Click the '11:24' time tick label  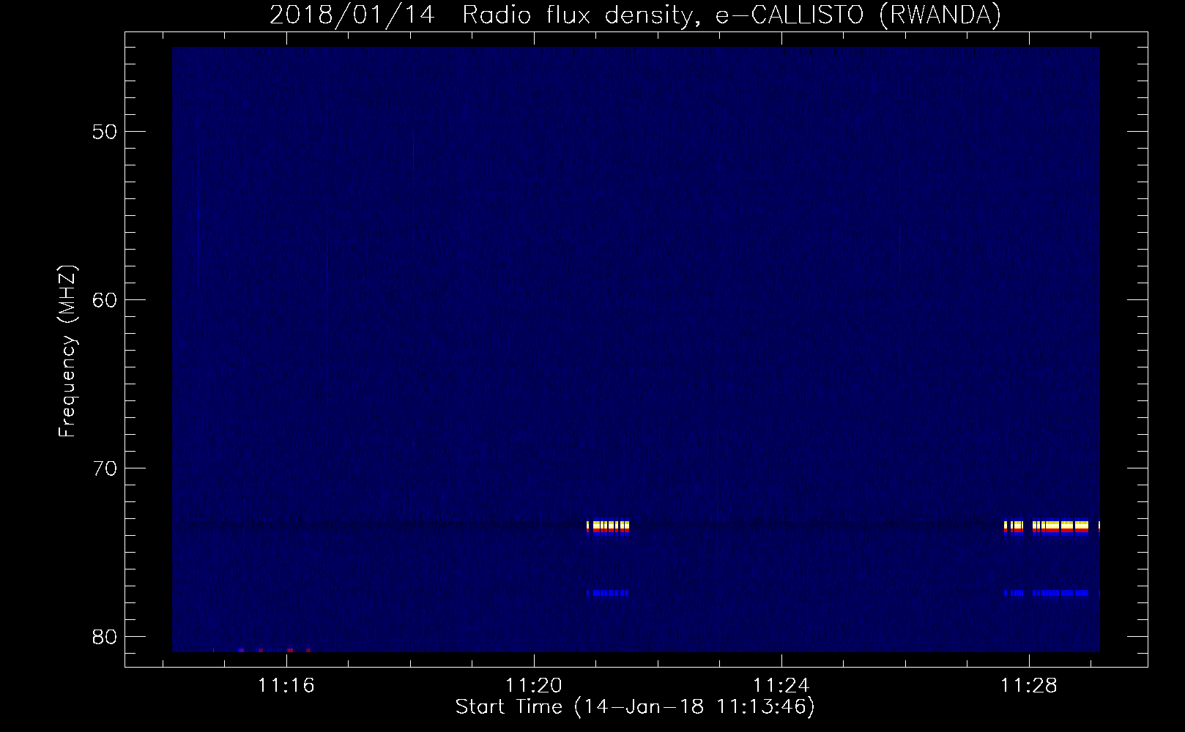[x=781, y=686]
